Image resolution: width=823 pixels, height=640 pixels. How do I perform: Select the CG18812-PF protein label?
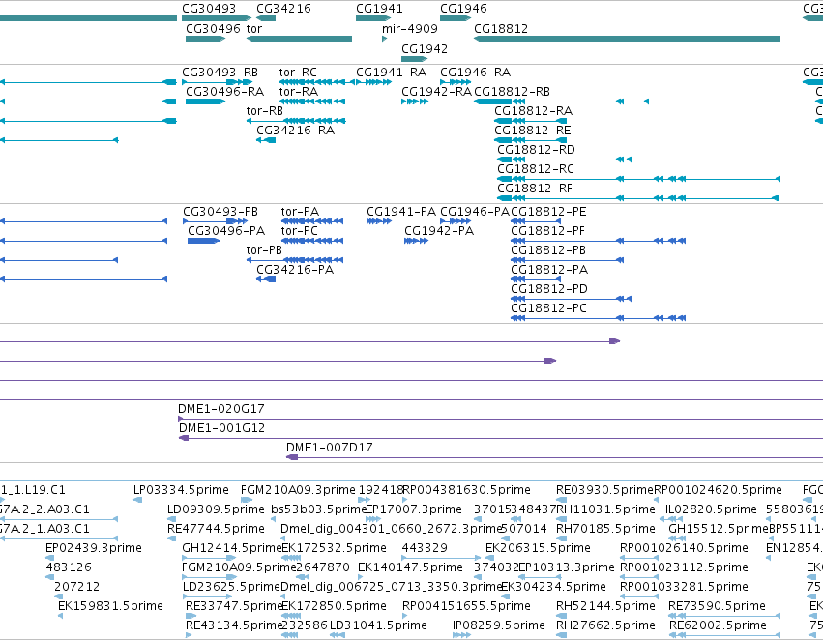point(547,231)
